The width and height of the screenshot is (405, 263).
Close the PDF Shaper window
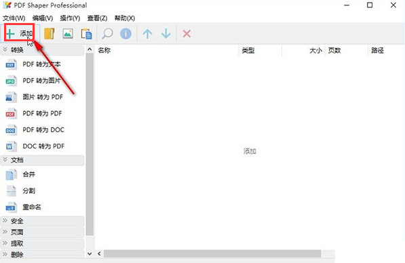393,5
